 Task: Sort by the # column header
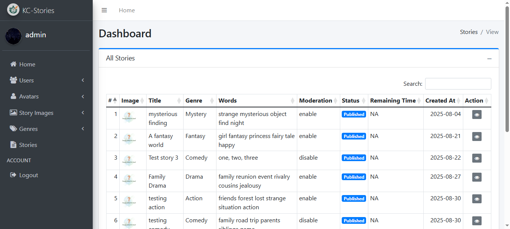pos(113,100)
